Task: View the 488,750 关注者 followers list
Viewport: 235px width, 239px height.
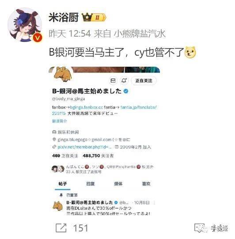Action: [x=98, y=156]
